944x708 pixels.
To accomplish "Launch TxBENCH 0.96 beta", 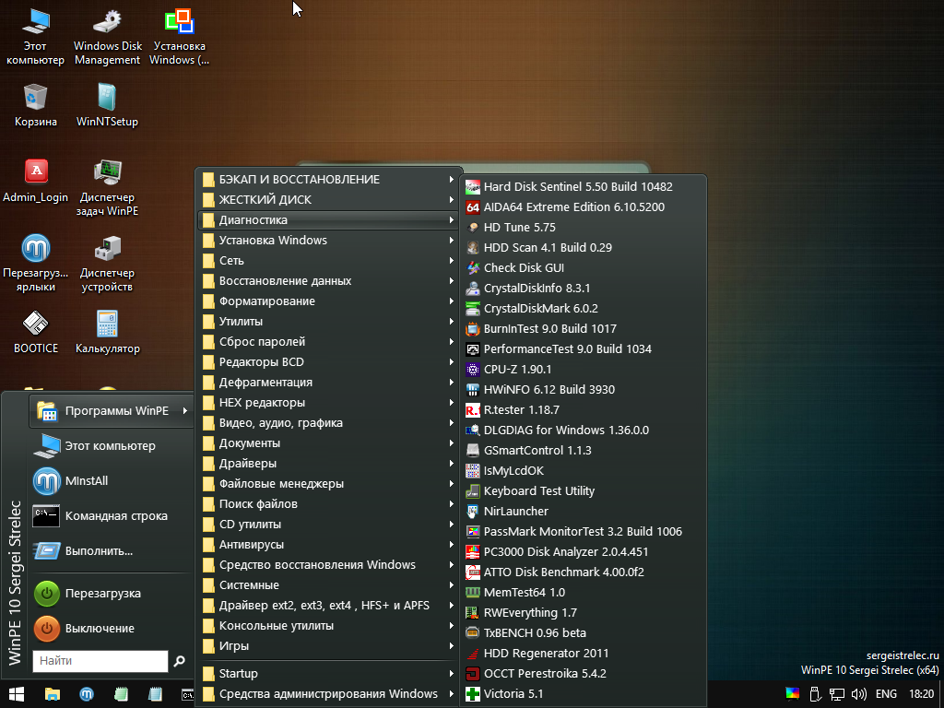I will coord(583,632).
